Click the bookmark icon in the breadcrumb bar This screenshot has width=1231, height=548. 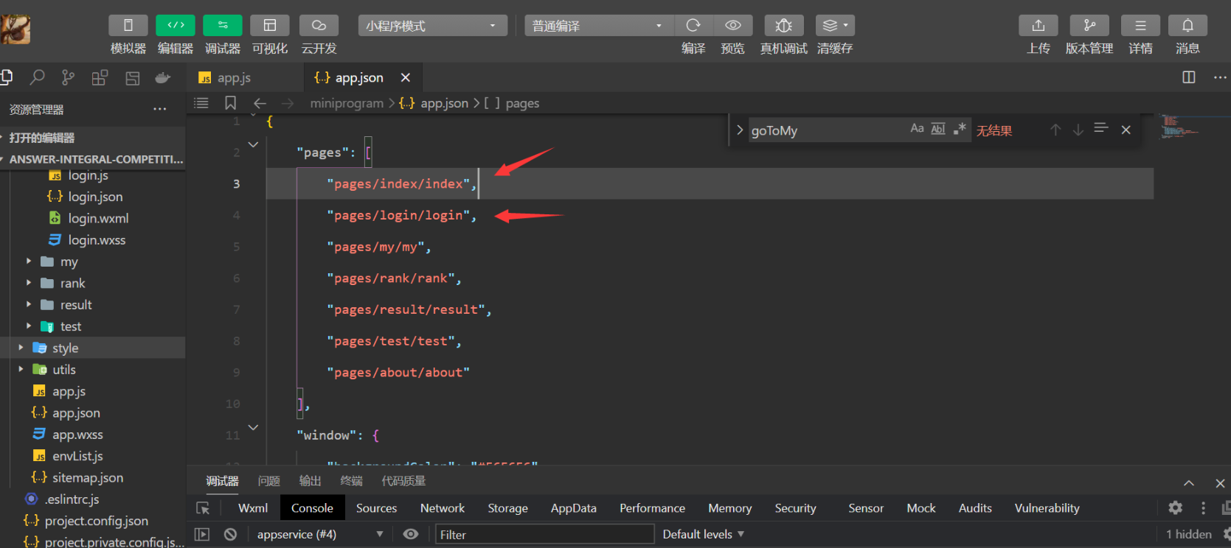(230, 103)
